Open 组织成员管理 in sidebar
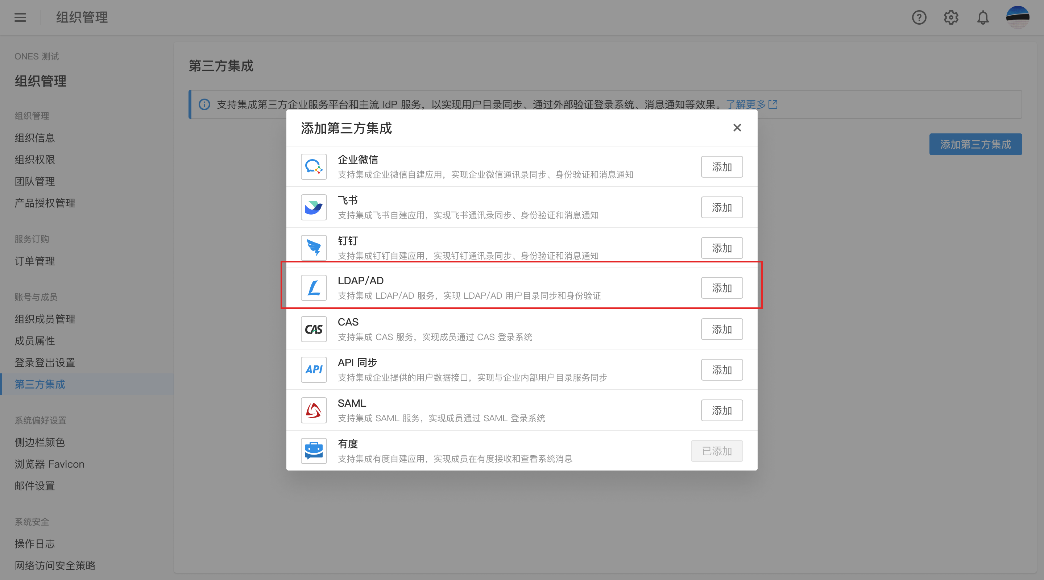1044x580 pixels. [45, 319]
